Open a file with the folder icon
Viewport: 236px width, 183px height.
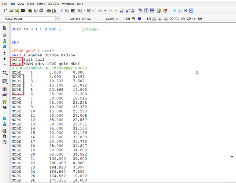pyautogui.click(x=11, y=11)
